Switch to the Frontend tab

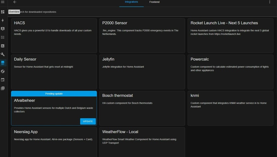[x=154, y=2]
